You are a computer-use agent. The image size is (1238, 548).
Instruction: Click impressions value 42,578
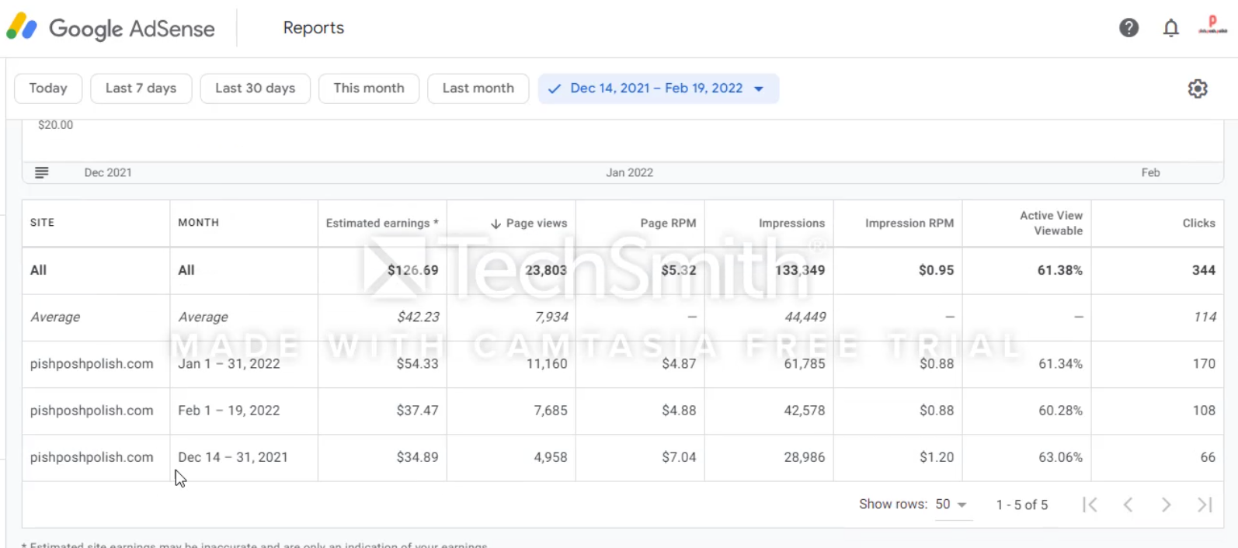click(x=805, y=411)
